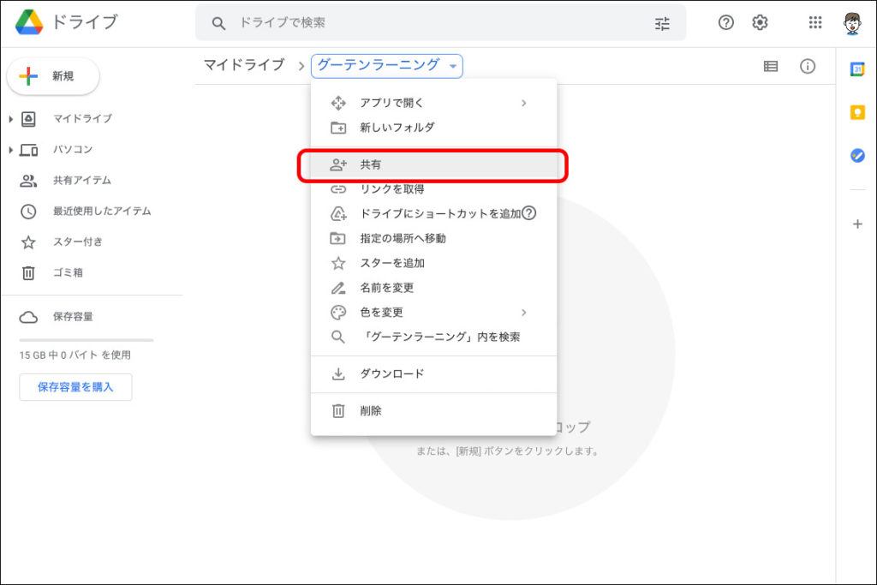The height and width of the screenshot is (585, 877).
Task: Open Google Calendar side panel icon
Action: pyautogui.click(x=856, y=69)
